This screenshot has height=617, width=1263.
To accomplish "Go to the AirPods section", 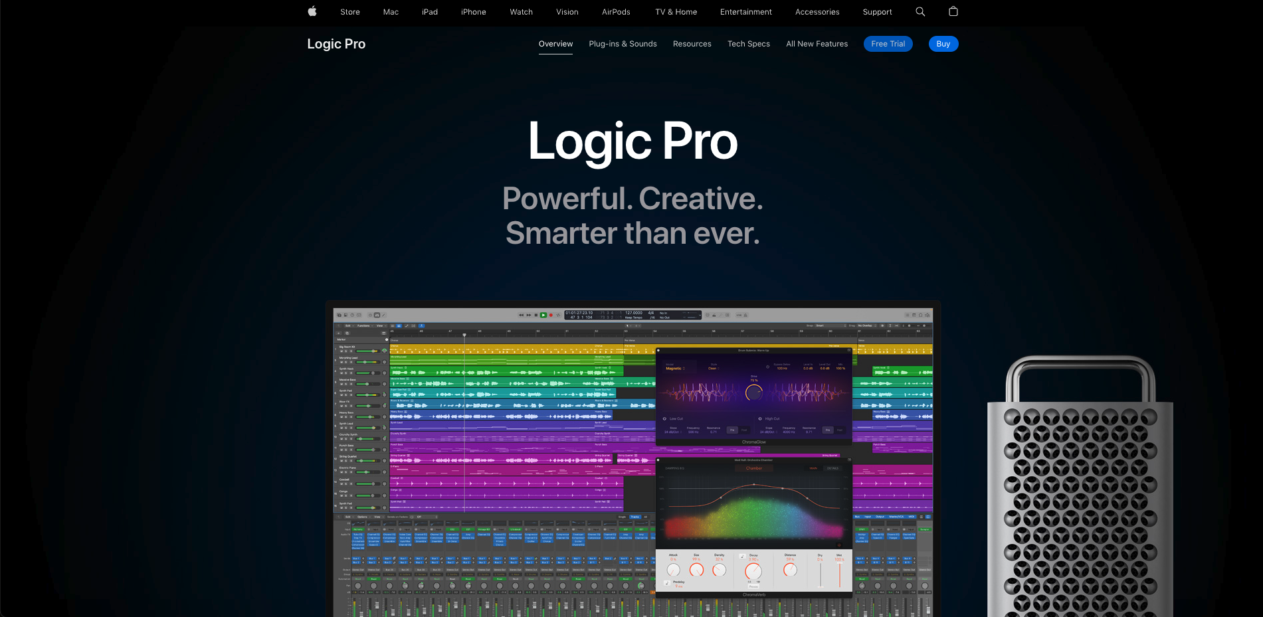I will coord(616,12).
